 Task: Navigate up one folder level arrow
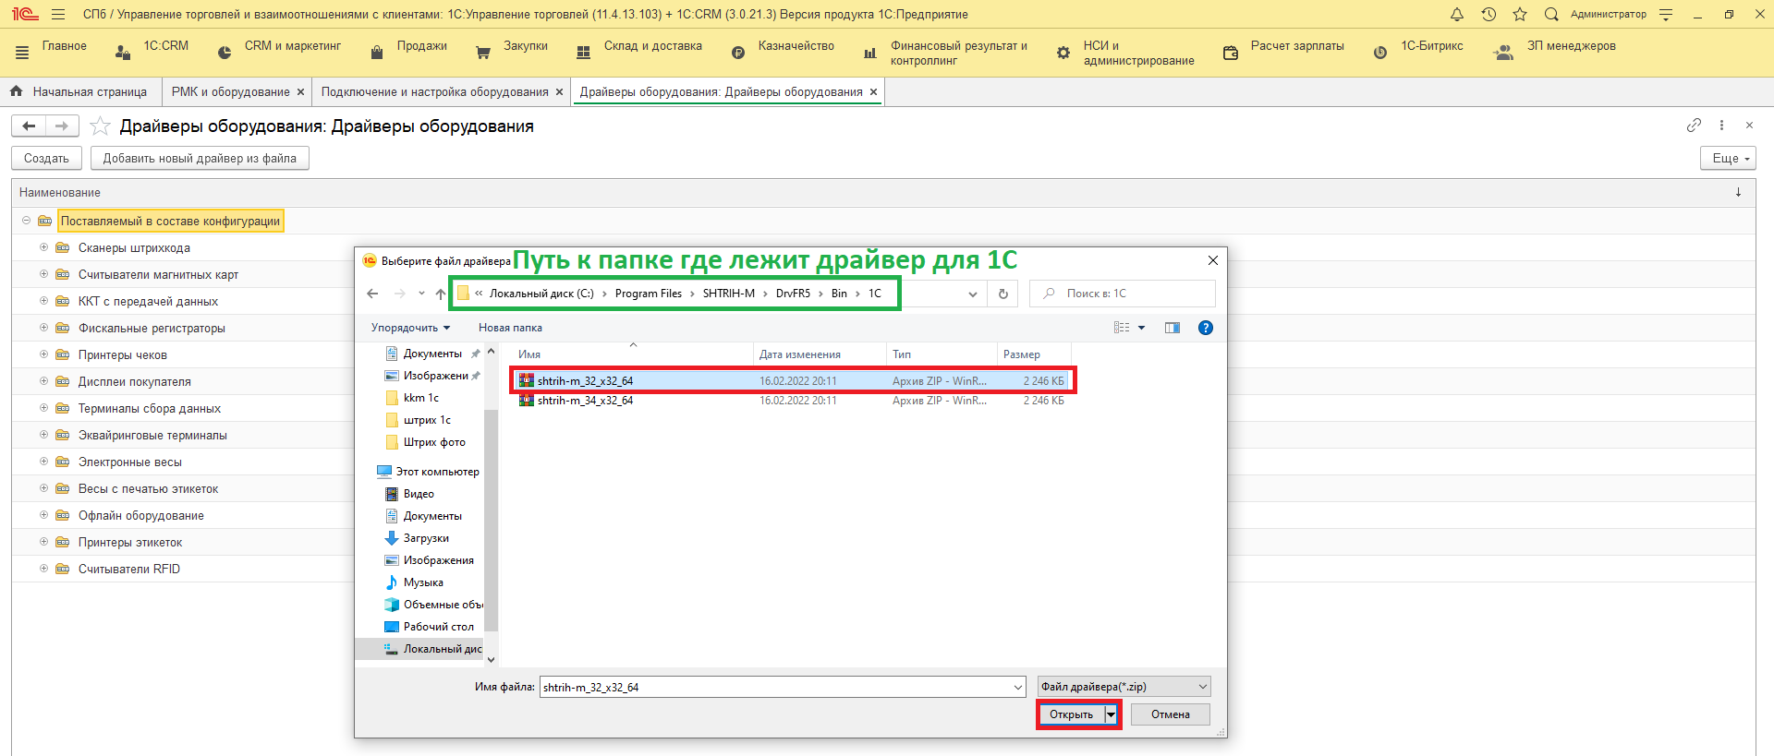(x=441, y=294)
